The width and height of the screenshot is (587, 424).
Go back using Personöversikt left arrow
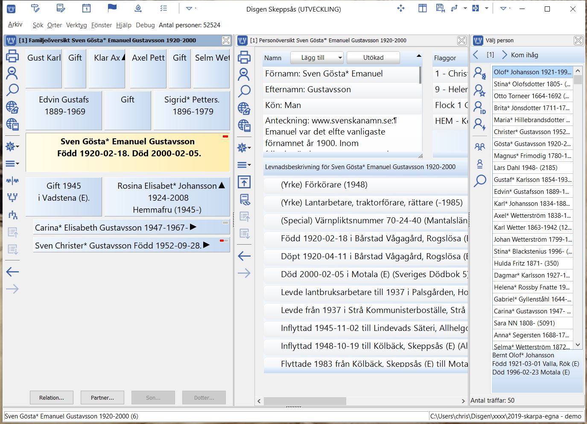point(244,256)
